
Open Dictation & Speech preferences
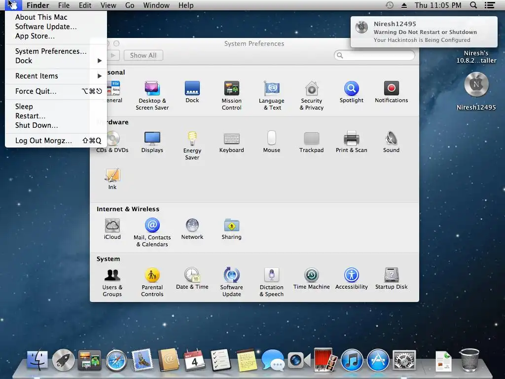click(272, 282)
